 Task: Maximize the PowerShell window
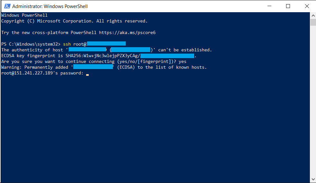coord(288,6)
